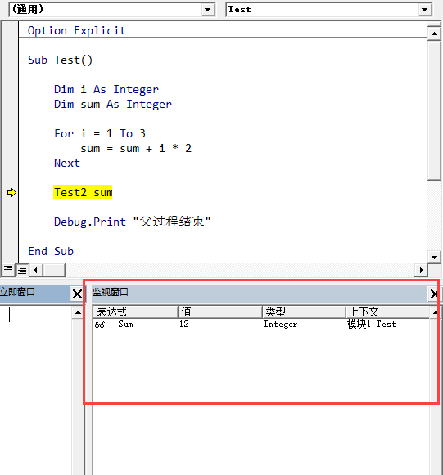Close the 立即窗口 immediate window

(77, 294)
